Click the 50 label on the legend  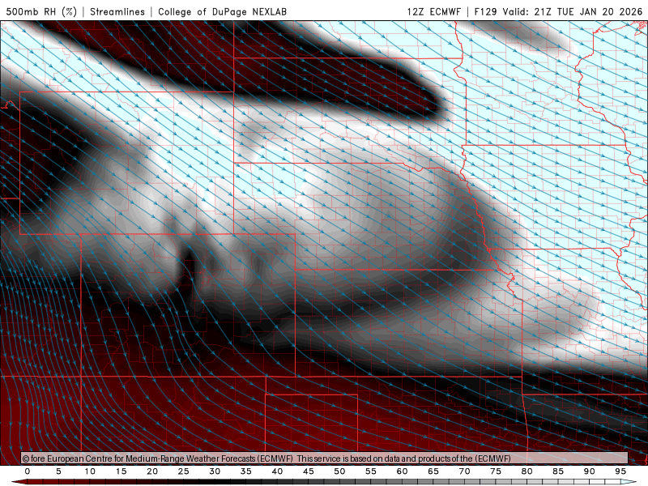tap(339, 471)
